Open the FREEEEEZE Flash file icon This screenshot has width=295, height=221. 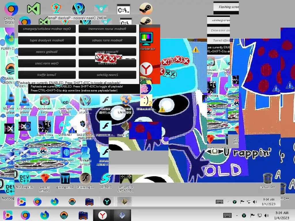105,128
